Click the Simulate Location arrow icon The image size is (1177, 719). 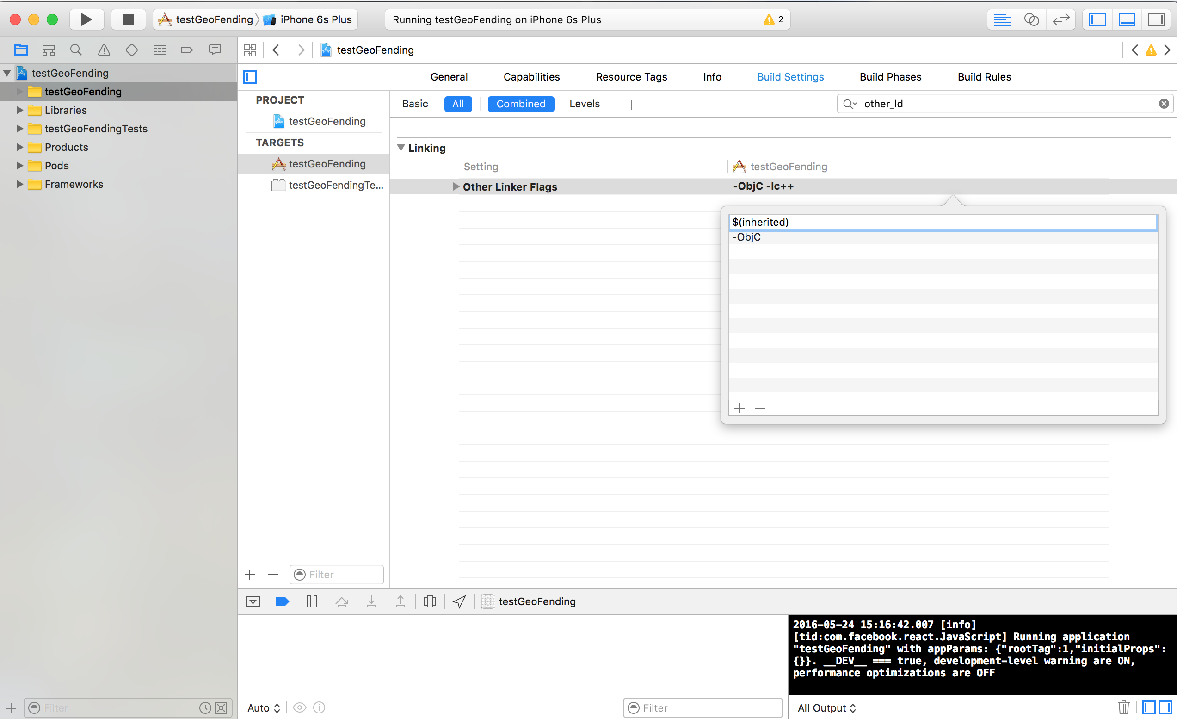(459, 601)
